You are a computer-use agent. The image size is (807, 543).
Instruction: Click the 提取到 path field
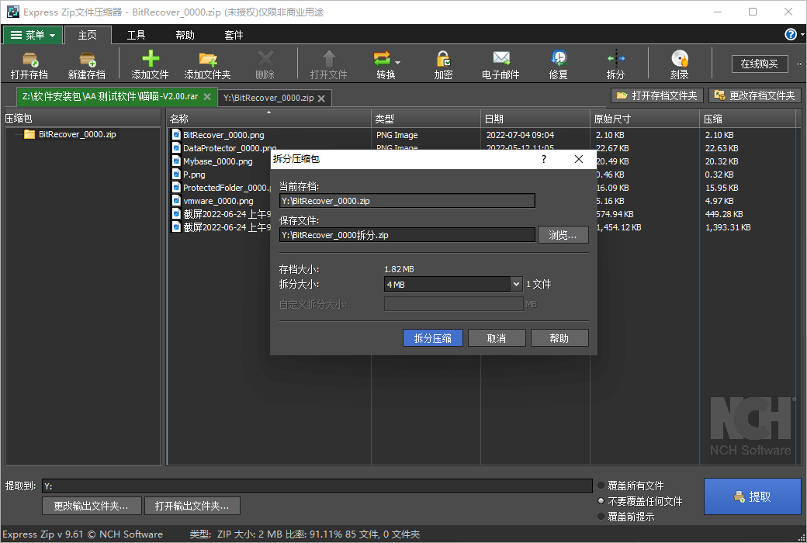(x=317, y=486)
